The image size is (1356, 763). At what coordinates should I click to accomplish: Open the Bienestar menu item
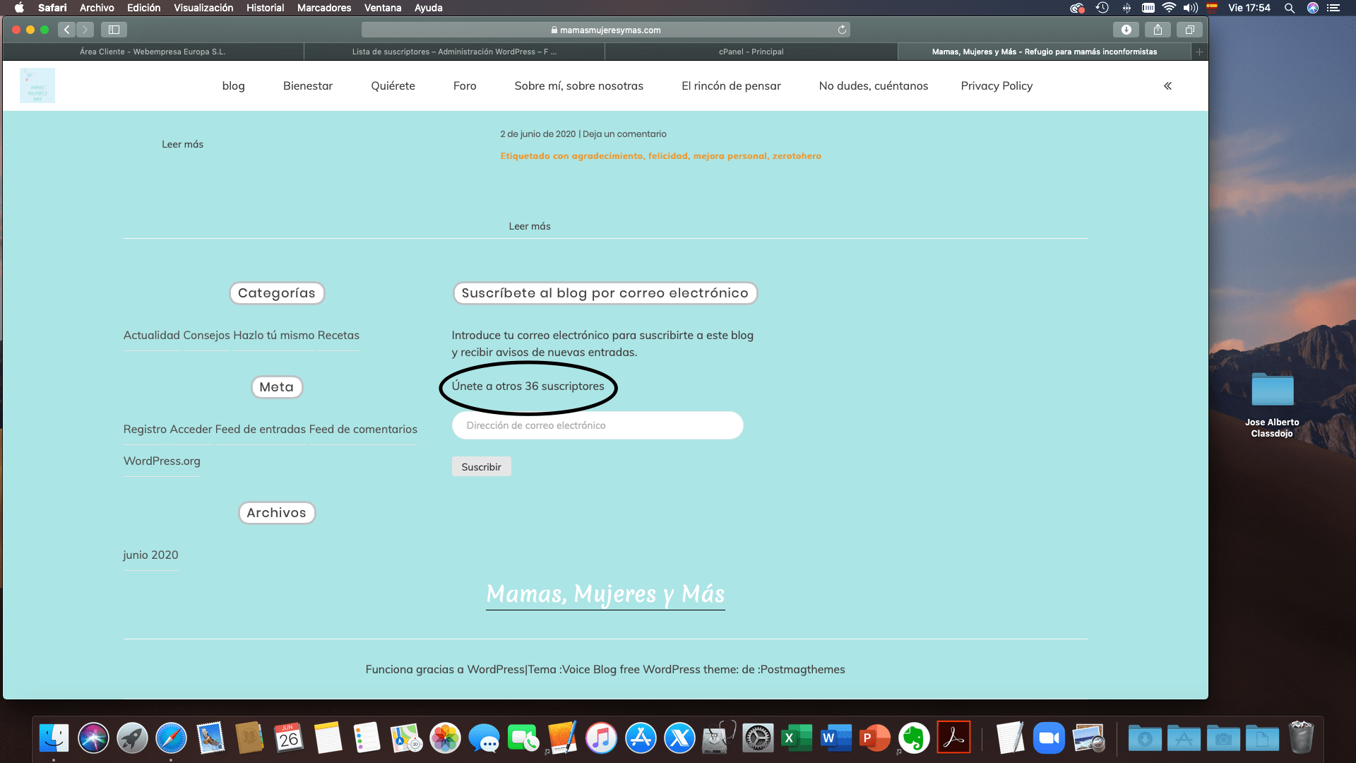coord(308,85)
